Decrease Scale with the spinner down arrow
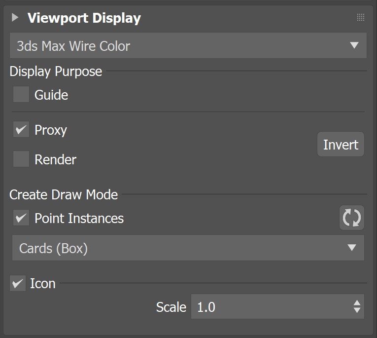Screen dimensions: 377x338 [357, 311]
